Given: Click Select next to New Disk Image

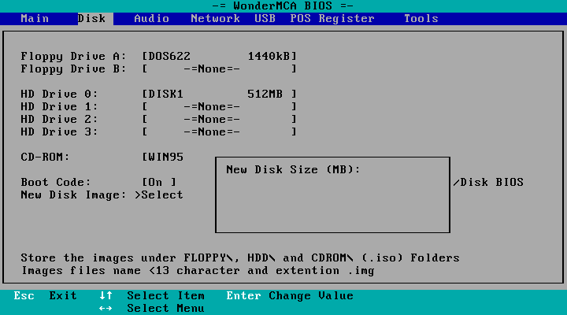Looking at the screenshot, I should [x=159, y=195].
